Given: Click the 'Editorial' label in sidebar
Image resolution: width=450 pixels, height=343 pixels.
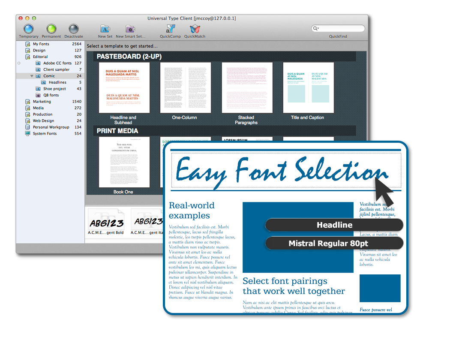Looking at the screenshot, I should 40,57.
